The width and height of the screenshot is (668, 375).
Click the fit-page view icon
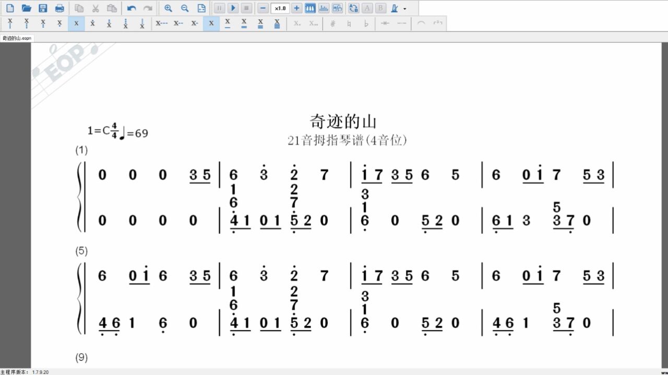[201, 8]
